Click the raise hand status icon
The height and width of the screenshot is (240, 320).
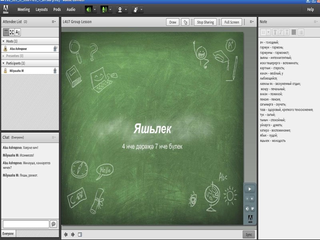pos(136,9)
